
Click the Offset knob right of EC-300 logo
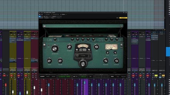coord(89,50)
